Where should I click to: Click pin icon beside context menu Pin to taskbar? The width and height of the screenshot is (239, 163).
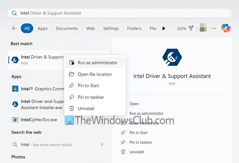(x=71, y=97)
